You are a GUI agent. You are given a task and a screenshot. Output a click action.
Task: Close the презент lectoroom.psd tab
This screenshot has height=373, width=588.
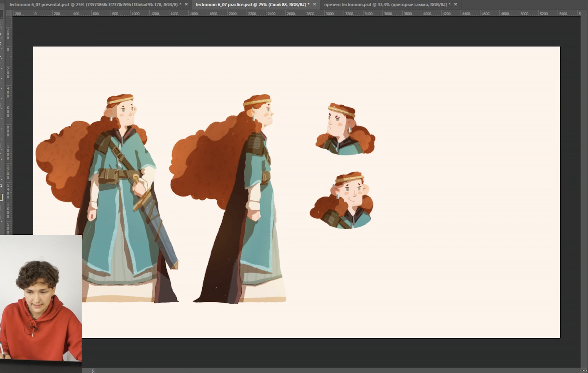click(x=456, y=5)
